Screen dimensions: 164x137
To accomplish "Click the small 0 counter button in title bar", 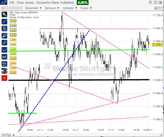I will coord(150,2).
